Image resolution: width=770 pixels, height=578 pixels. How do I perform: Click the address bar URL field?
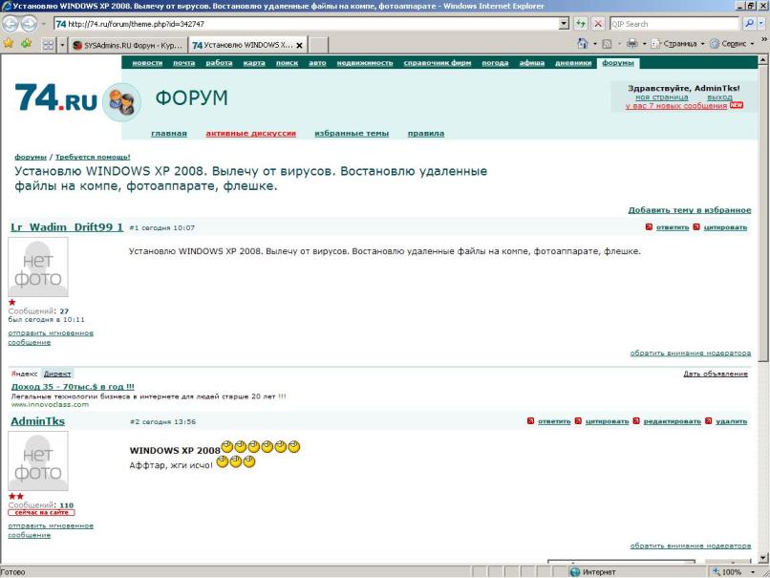tap(307, 24)
